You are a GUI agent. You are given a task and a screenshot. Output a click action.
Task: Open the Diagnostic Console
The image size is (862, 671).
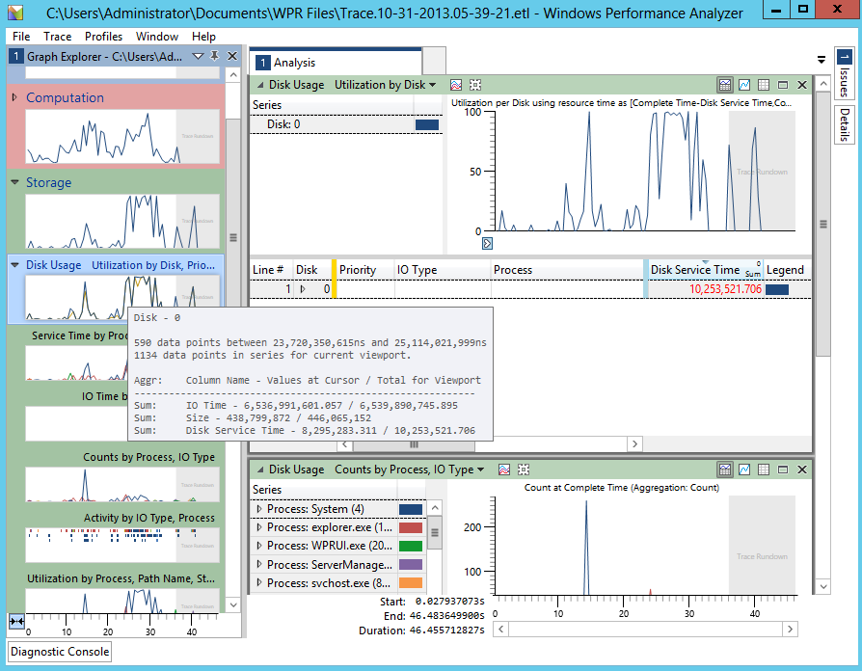click(x=60, y=652)
